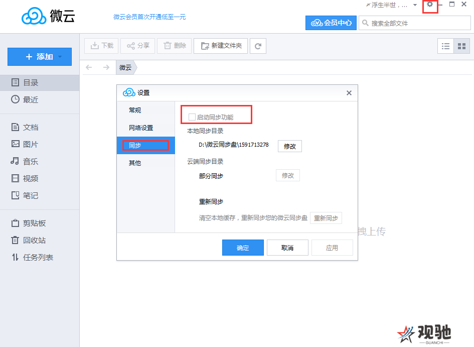This screenshot has height=347, width=474.
Task: Switch to list view
Action: pos(445,46)
